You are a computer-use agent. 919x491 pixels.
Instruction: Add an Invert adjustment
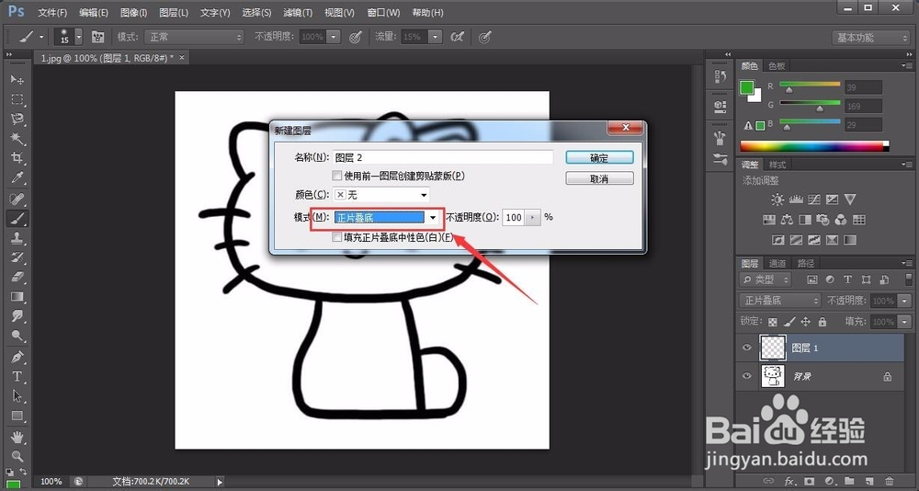click(777, 240)
